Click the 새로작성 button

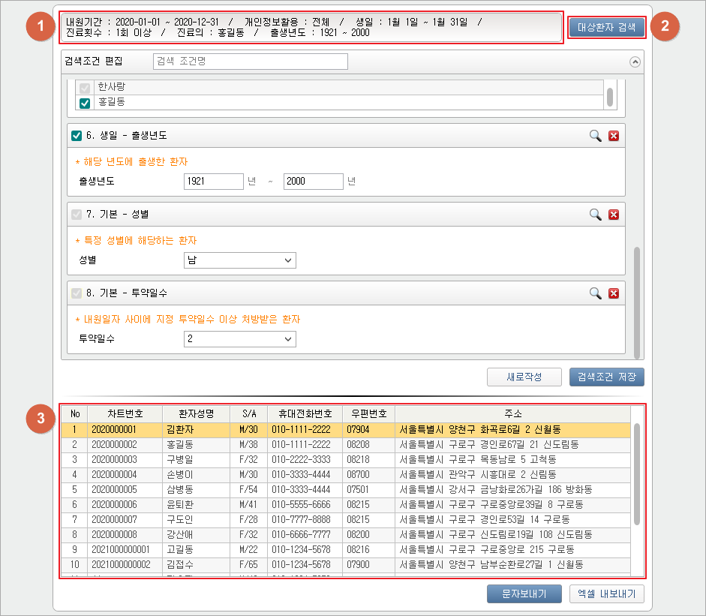pos(524,377)
